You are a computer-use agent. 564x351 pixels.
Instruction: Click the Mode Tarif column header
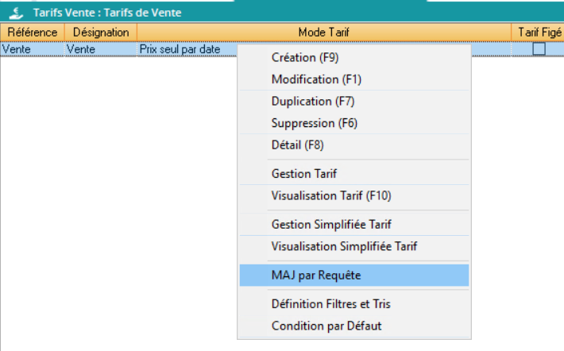pyautogui.click(x=323, y=32)
